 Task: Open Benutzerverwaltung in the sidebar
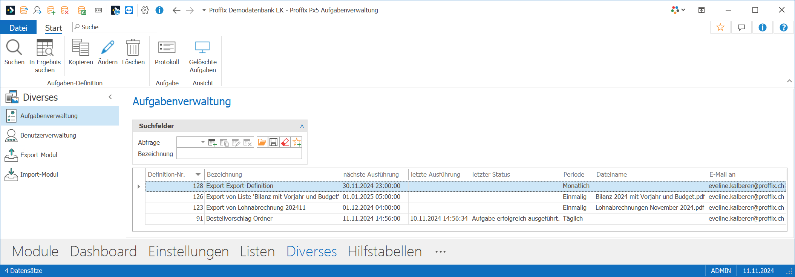pyautogui.click(x=60, y=135)
